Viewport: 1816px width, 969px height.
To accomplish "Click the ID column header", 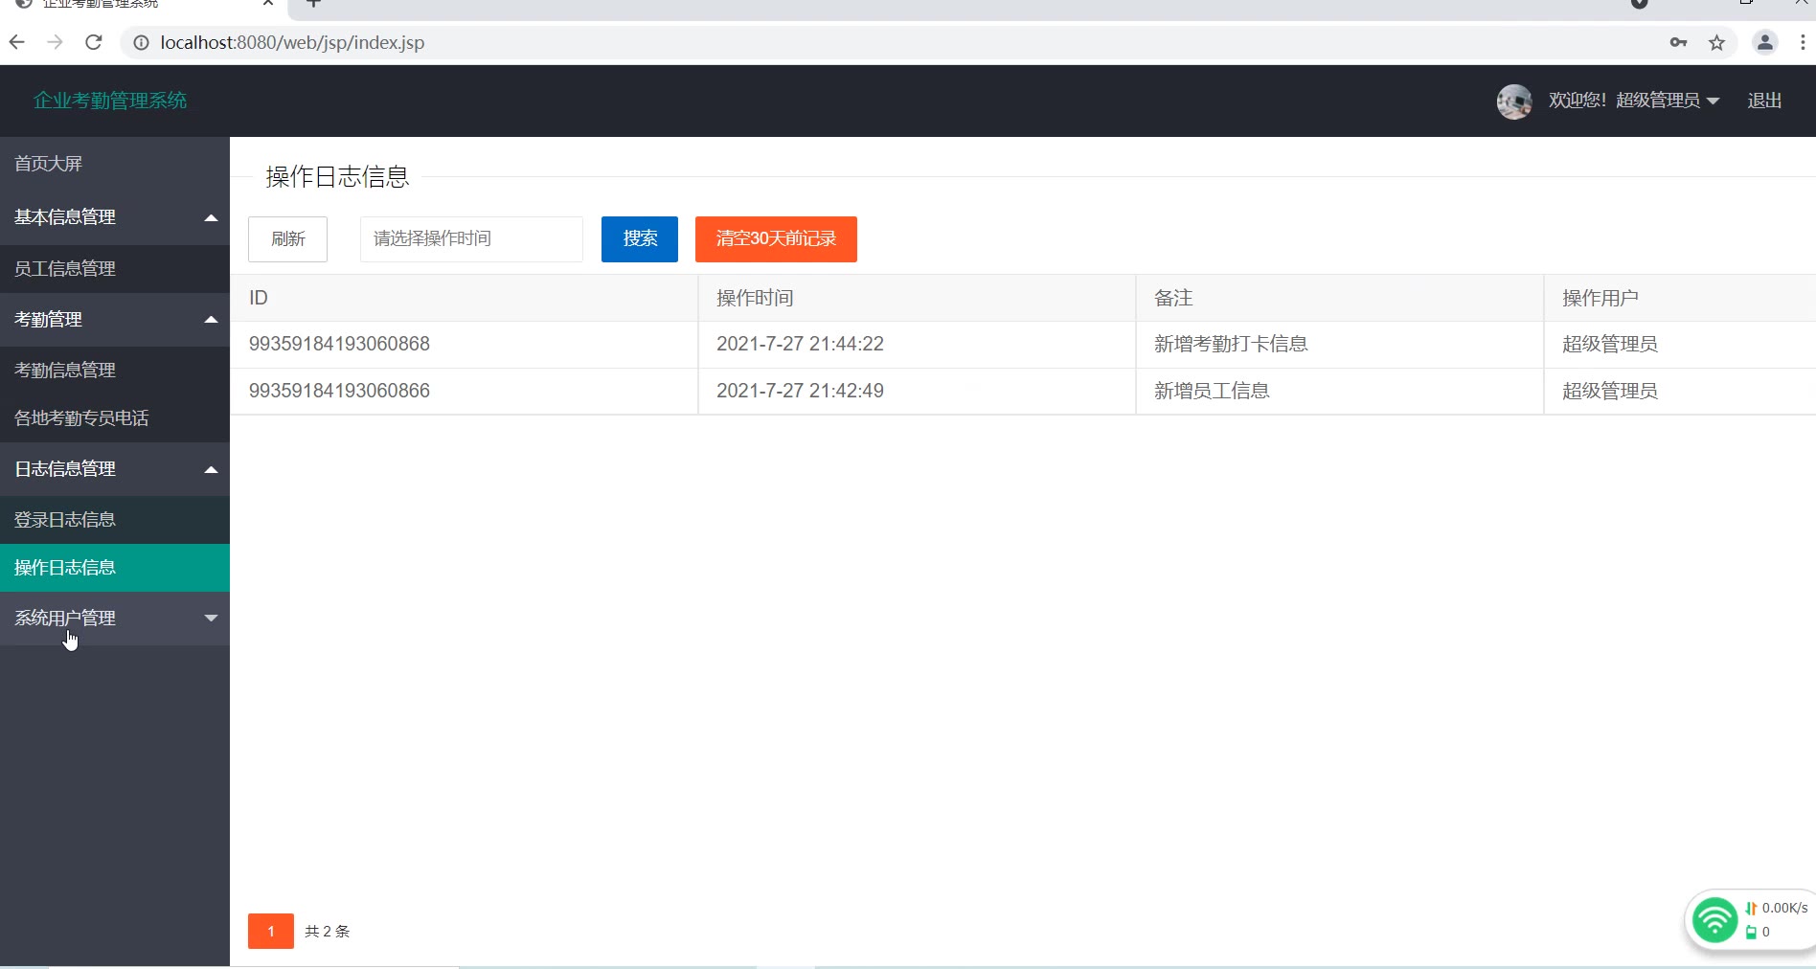I will (464, 298).
